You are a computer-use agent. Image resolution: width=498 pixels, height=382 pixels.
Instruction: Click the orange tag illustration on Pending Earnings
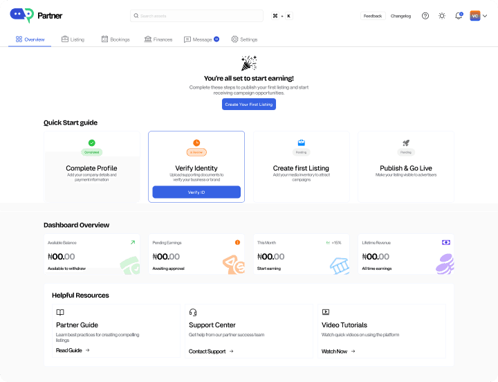point(234,265)
